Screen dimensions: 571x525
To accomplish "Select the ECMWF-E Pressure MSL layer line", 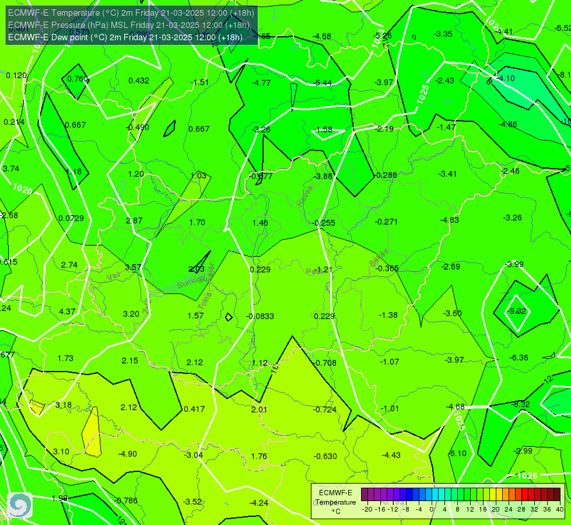I will pos(129,25).
